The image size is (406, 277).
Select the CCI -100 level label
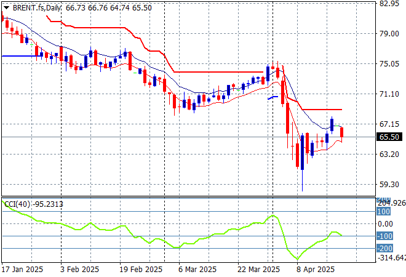coord(384,236)
